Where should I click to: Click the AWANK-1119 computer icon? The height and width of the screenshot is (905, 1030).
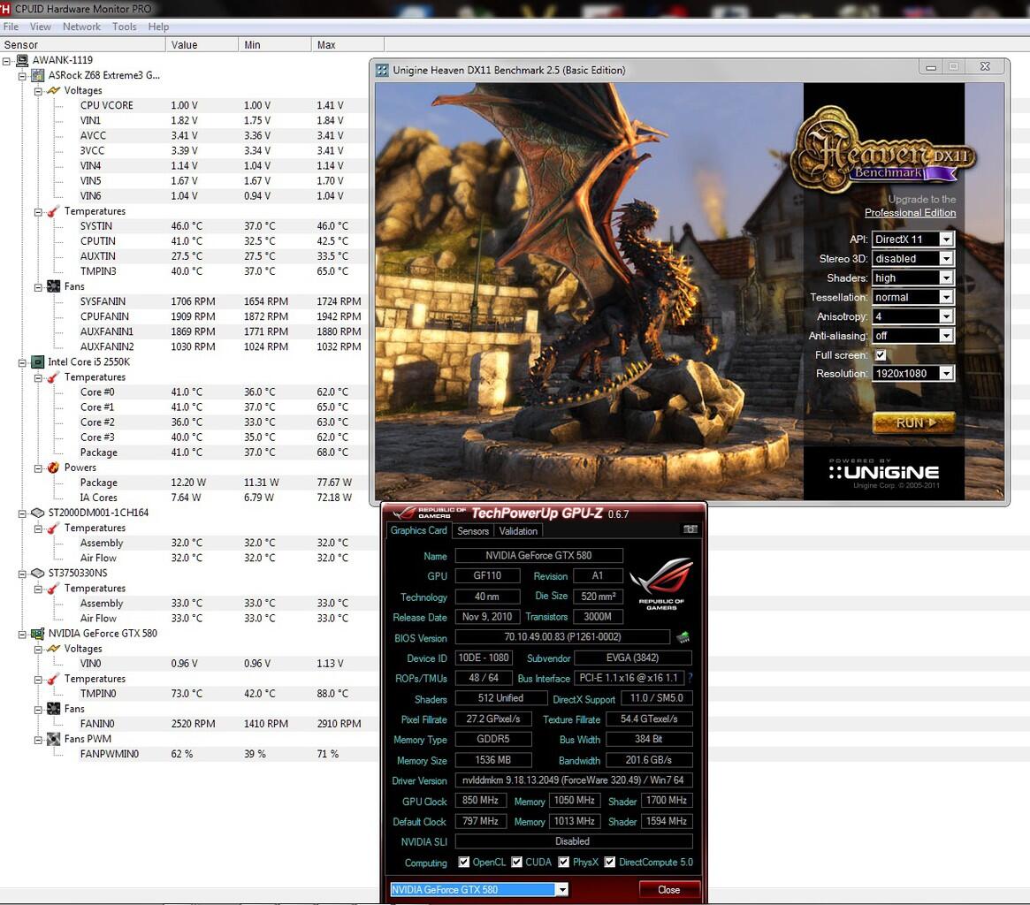coord(22,60)
